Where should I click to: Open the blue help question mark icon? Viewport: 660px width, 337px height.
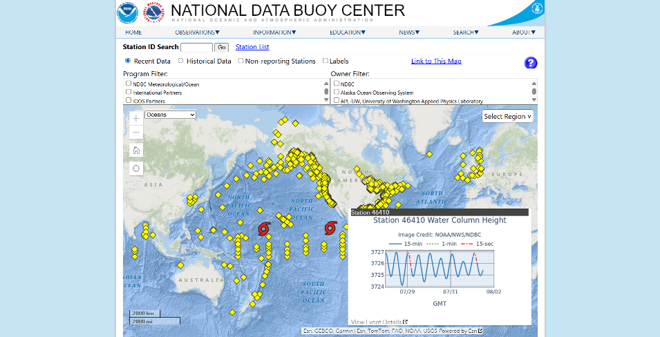(531, 63)
